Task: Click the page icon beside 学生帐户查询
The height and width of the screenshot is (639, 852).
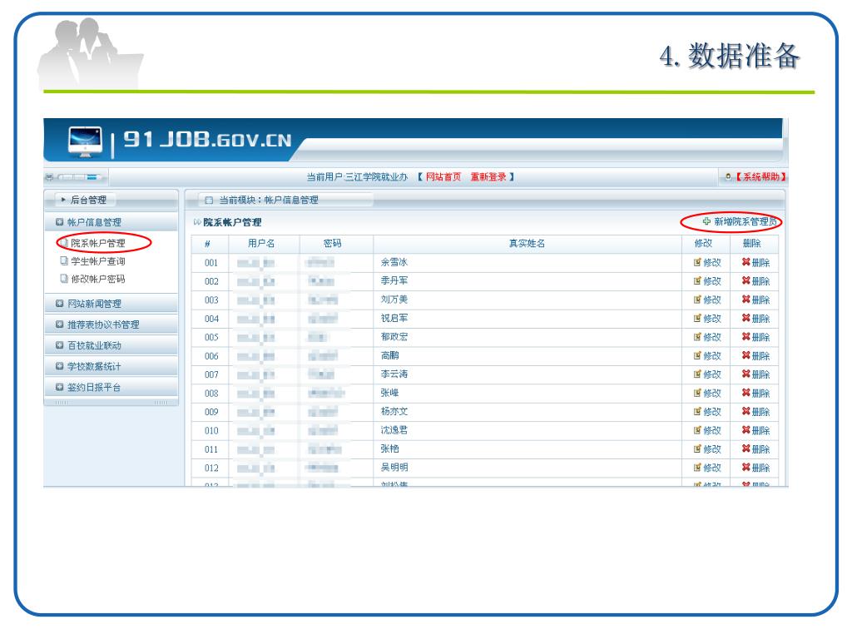Action: [63, 262]
